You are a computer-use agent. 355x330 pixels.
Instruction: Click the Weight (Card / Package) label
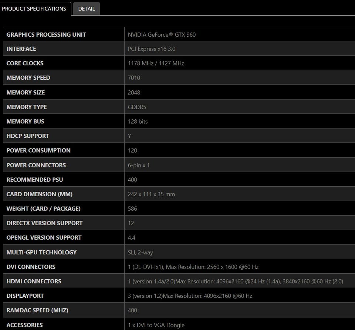44,209
